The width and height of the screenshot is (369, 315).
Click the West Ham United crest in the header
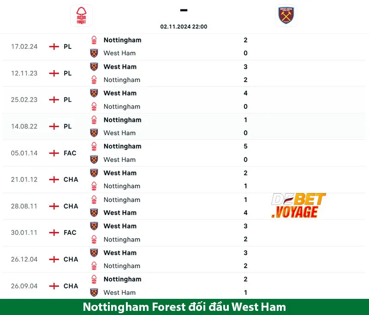point(286,16)
